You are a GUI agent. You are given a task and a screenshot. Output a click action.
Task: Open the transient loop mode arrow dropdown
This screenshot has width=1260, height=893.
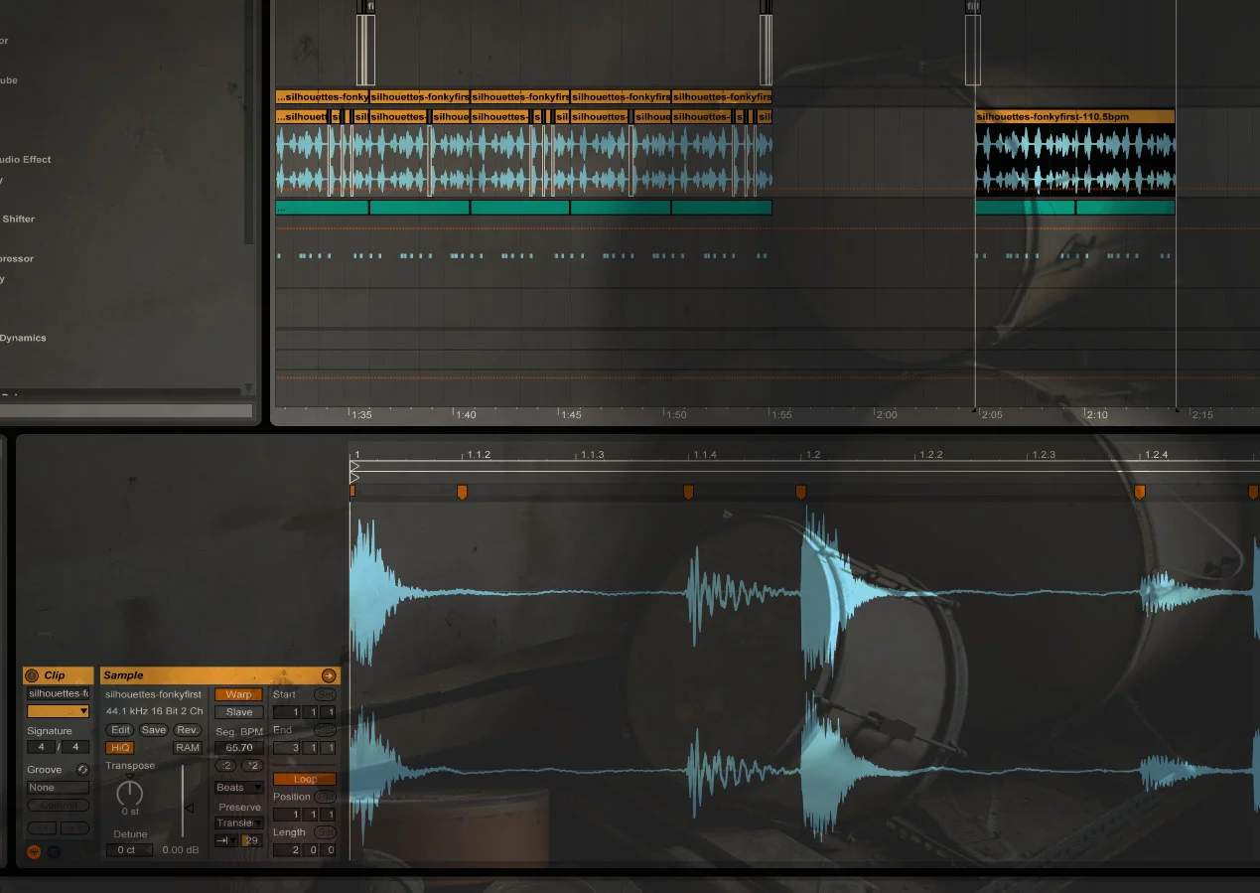226,840
